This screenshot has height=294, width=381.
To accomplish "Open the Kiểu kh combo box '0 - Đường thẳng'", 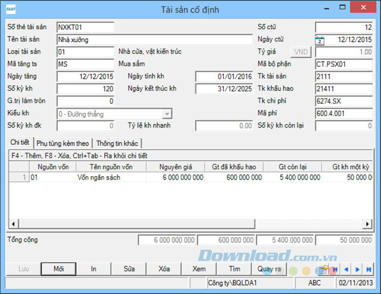I will coord(114,114).
